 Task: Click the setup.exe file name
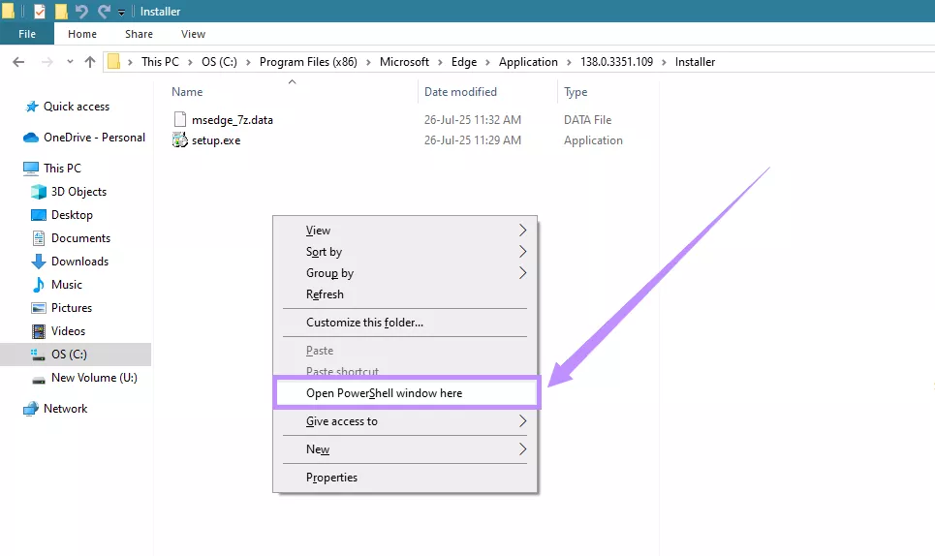[x=216, y=140]
